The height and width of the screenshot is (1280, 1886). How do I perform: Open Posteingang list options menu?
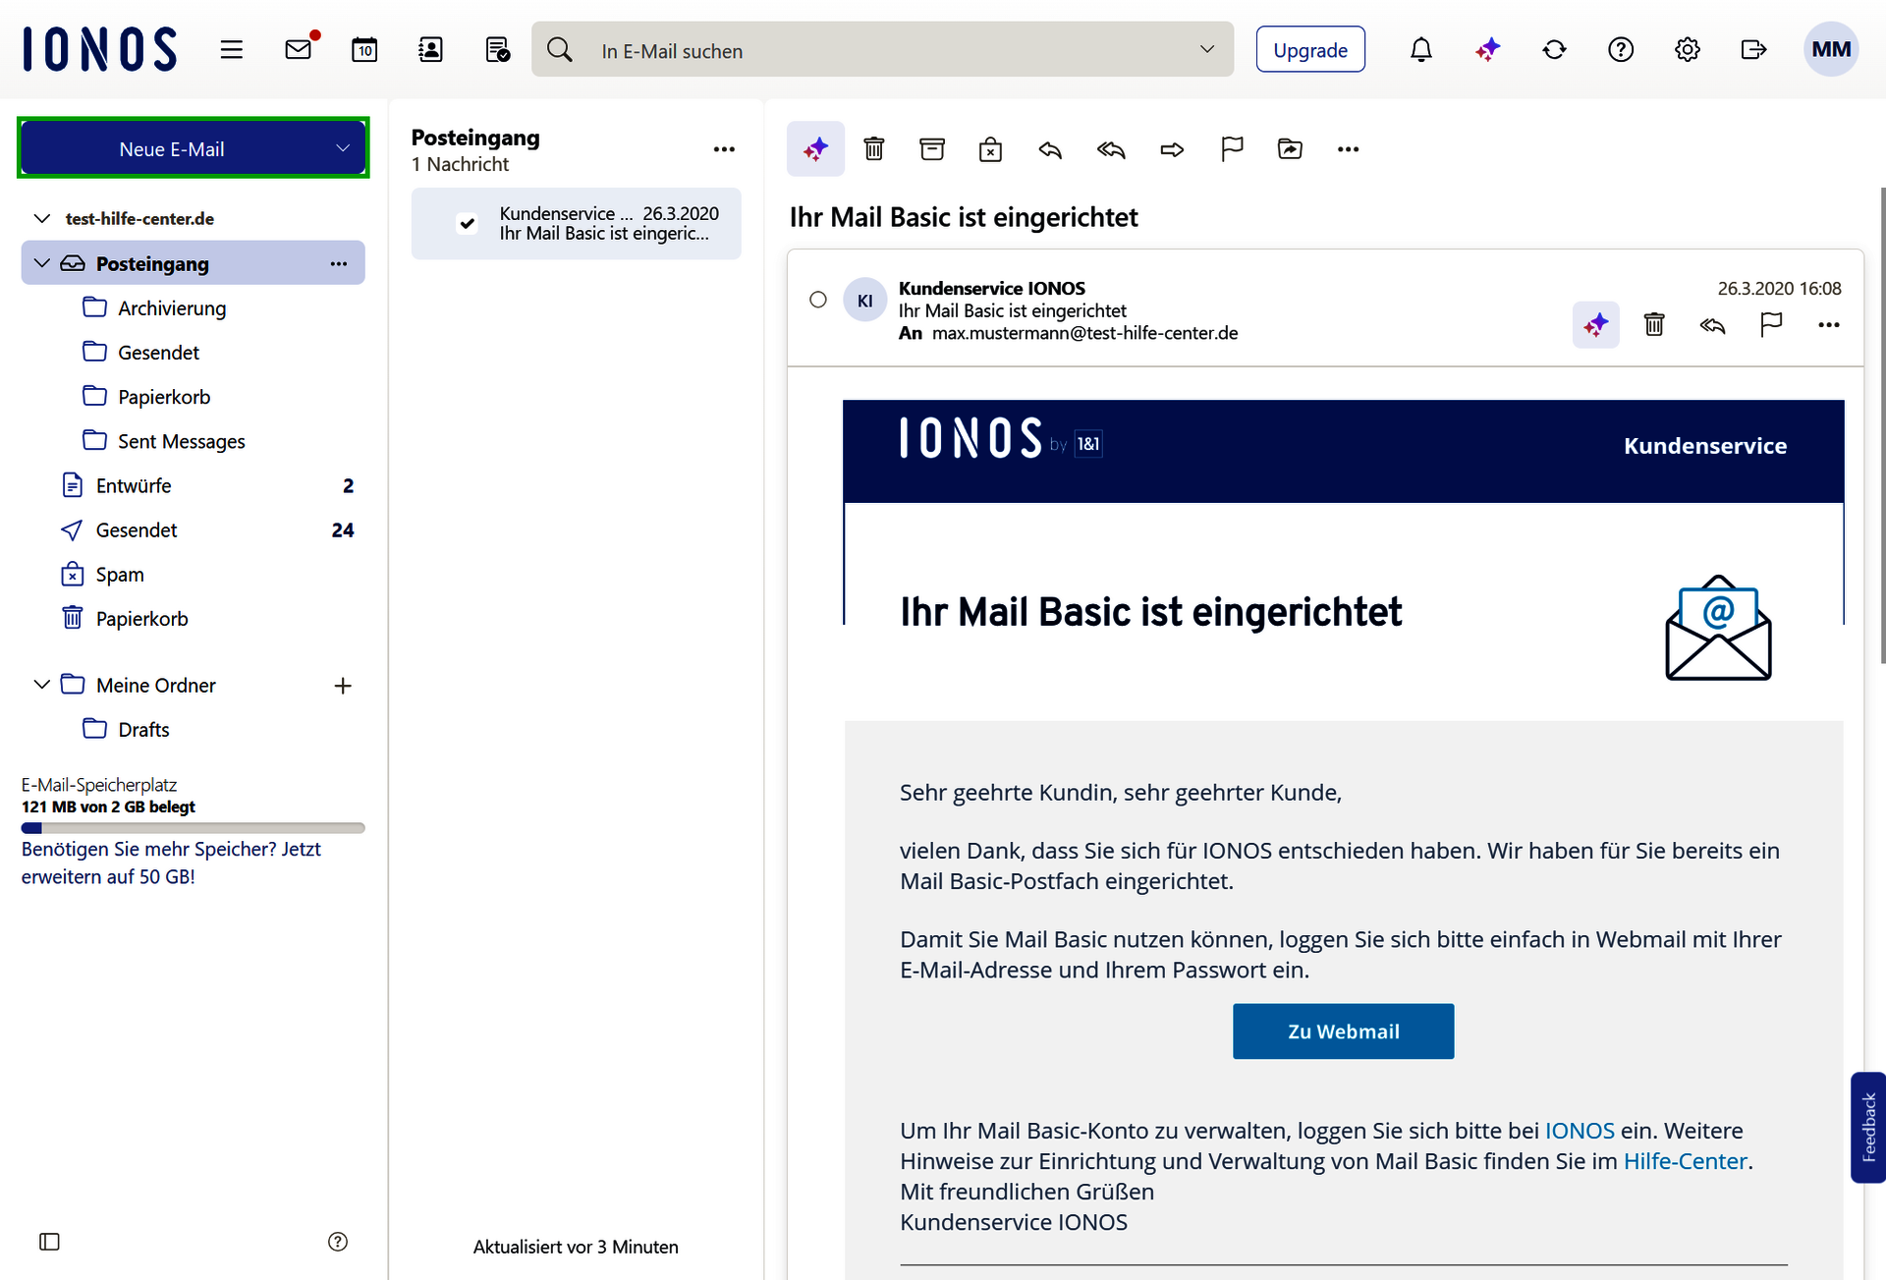click(724, 149)
